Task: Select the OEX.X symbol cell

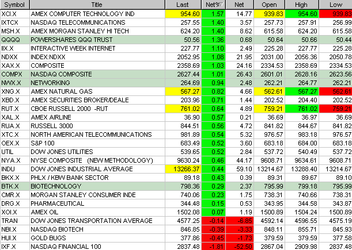Action: [15, 143]
